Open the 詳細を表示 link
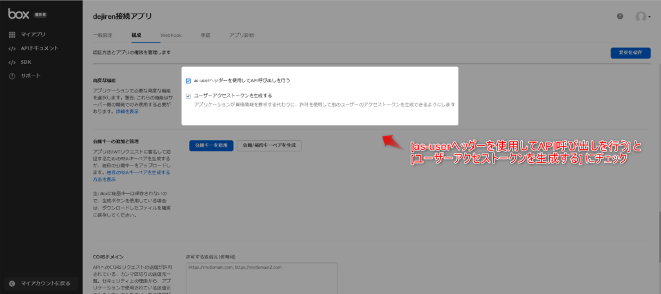 pyautogui.click(x=127, y=112)
